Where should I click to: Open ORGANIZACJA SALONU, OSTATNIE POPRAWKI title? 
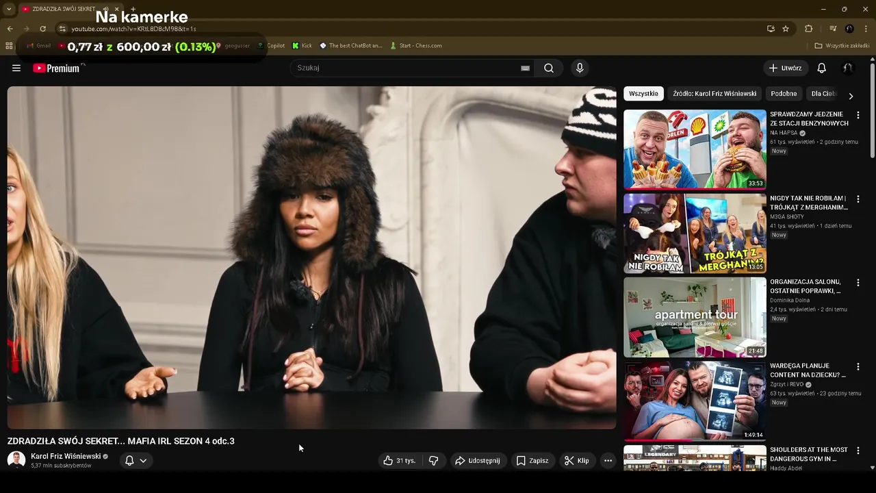806,286
